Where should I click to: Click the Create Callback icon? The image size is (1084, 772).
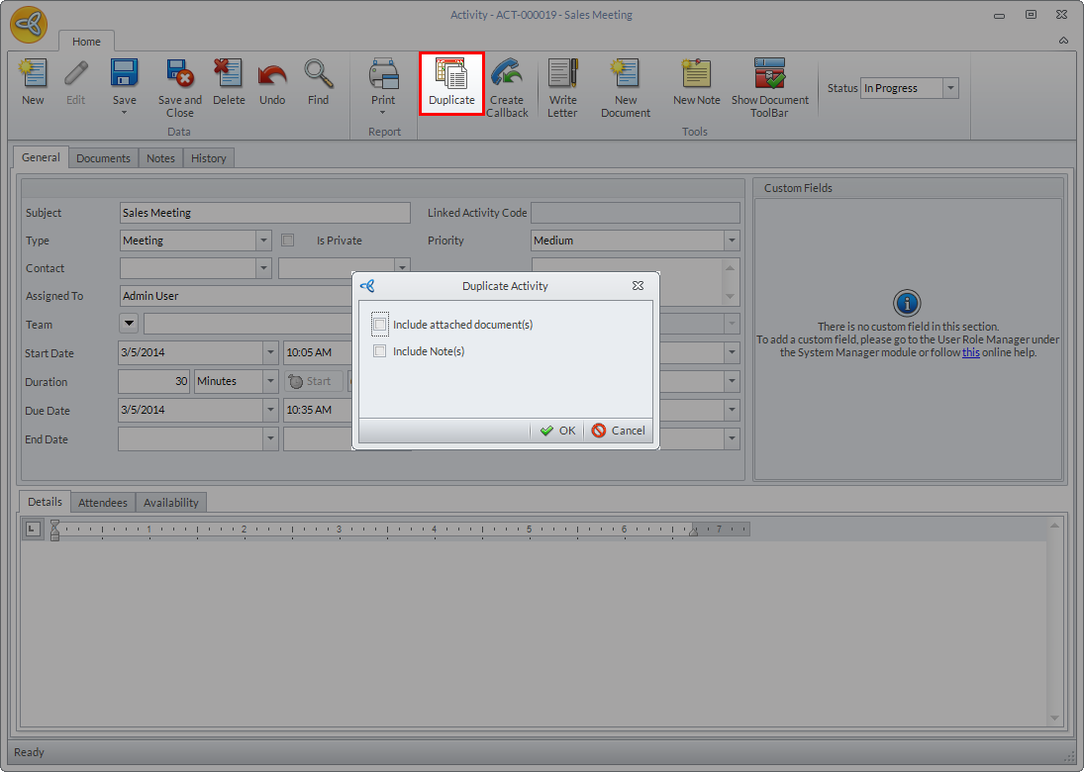point(507,76)
